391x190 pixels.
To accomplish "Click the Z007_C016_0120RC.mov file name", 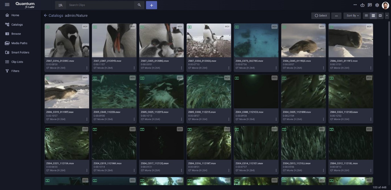I will point(59,61).
